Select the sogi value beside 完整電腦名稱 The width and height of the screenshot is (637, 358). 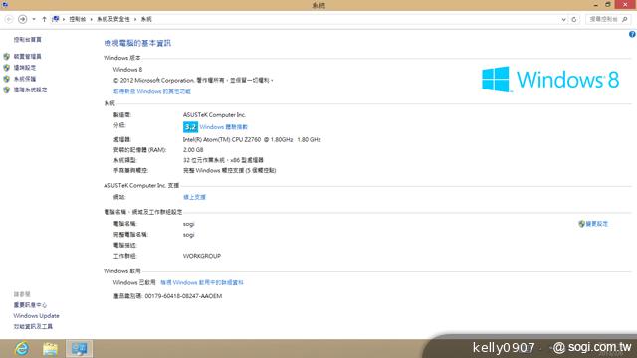coord(188,235)
